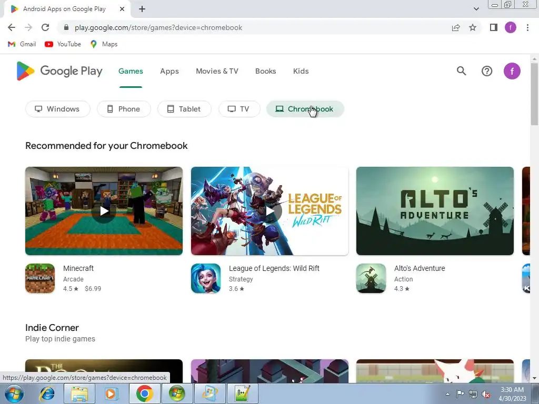
Task: Go back with the browser back arrow
Action: (12, 27)
